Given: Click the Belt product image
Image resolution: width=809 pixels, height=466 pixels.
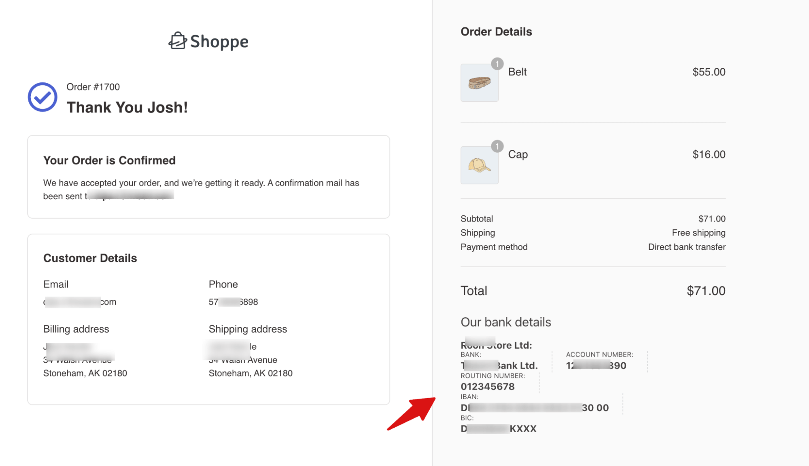Looking at the screenshot, I should click(479, 82).
